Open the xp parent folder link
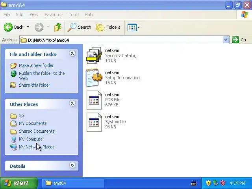 click(21, 115)
